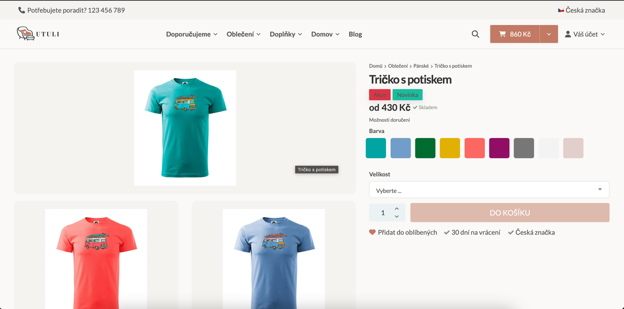Screen dimensions: 624x309
Task: Open search with the magnifier icon
Action: coord(475,34)
